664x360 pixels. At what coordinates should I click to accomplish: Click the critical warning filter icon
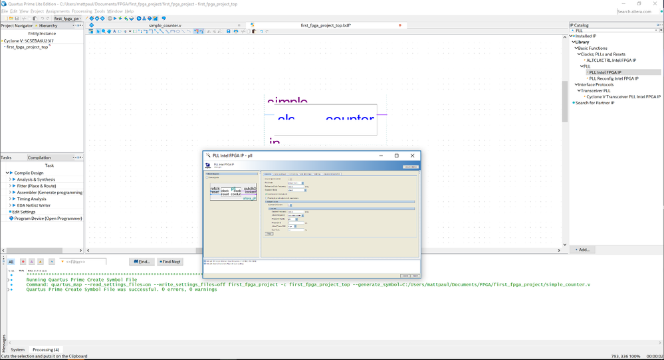[31, 262]
